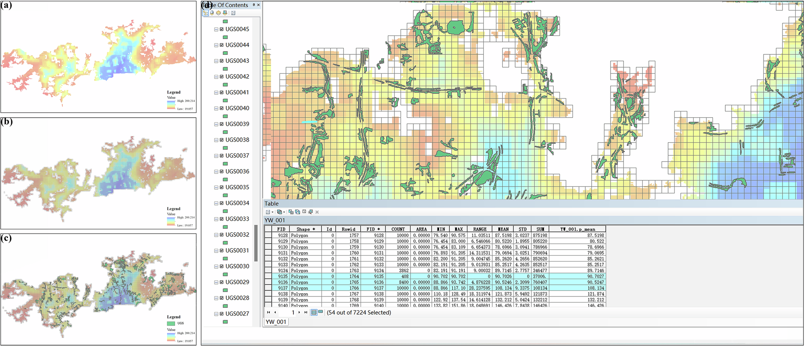Uncheck the UGS0045 layer checkbox
Image resolution: width=805 pixels, height=346 pixels.
[x=221, y=29]
